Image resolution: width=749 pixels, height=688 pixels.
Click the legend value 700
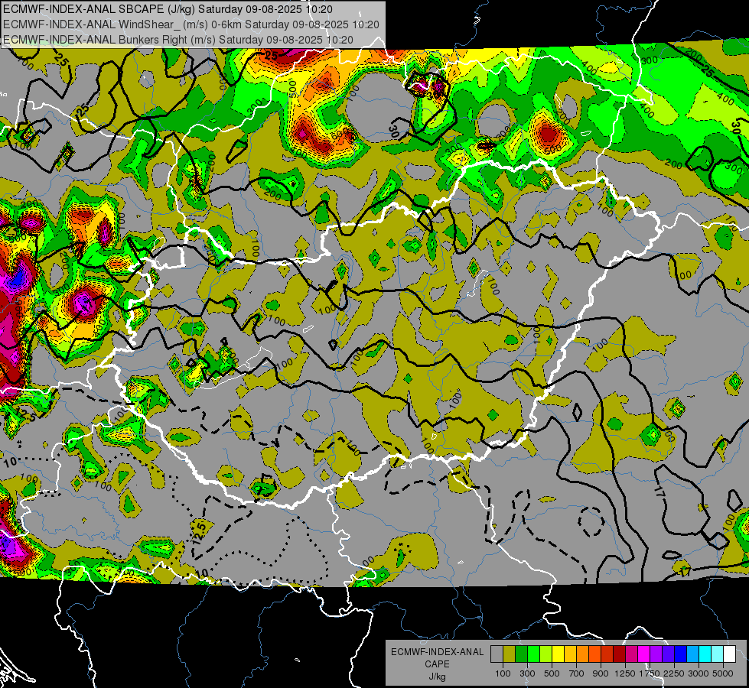coord(577,673)
